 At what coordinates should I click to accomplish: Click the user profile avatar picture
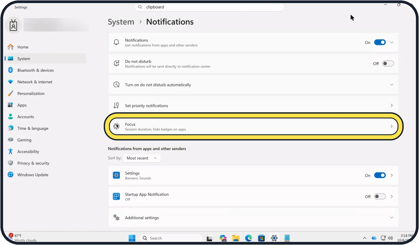13,25
